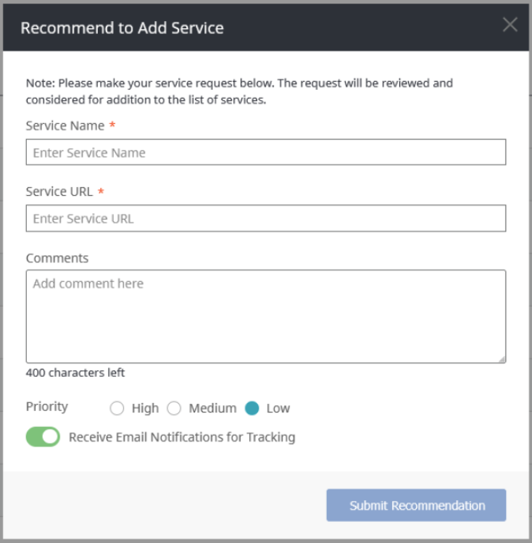Click the Service URL field label

click(59, 191)
